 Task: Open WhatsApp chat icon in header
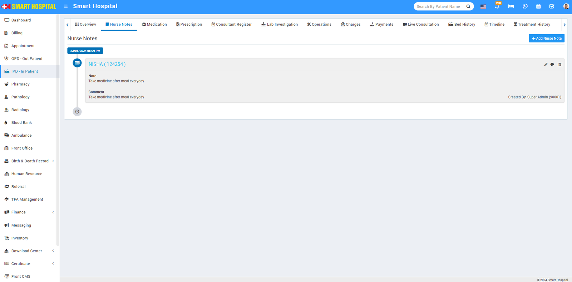point(525,6)
